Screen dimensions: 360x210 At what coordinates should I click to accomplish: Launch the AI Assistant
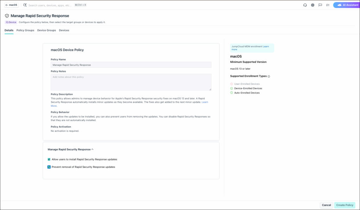pyautogui.click(x=347, y=5)
